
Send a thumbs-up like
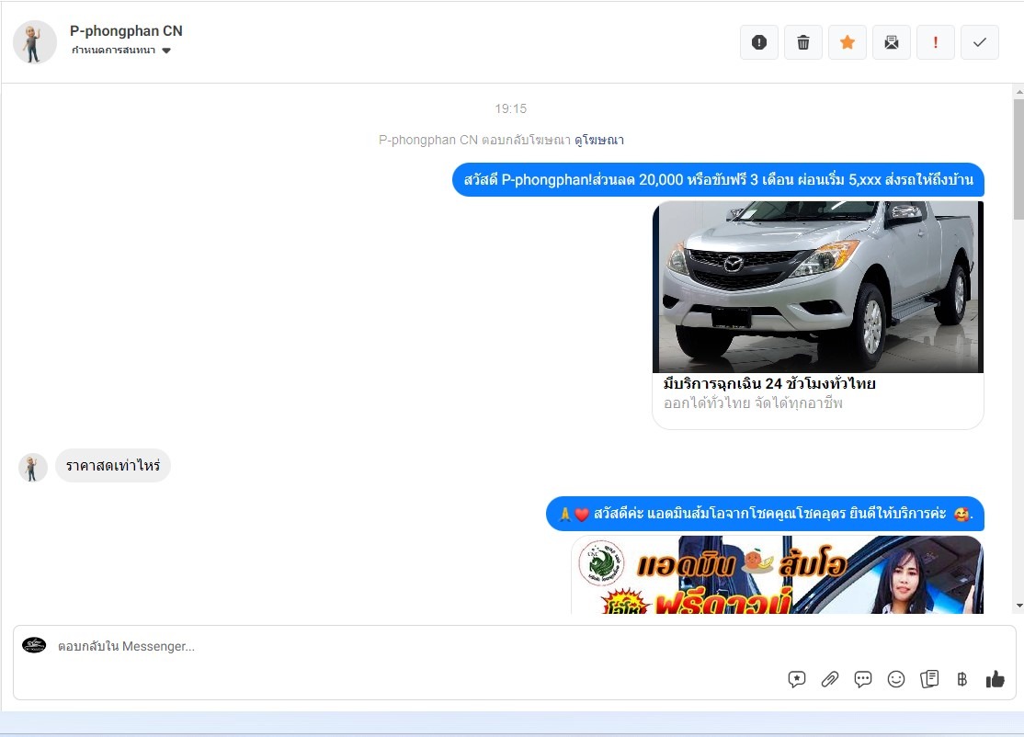996,679
